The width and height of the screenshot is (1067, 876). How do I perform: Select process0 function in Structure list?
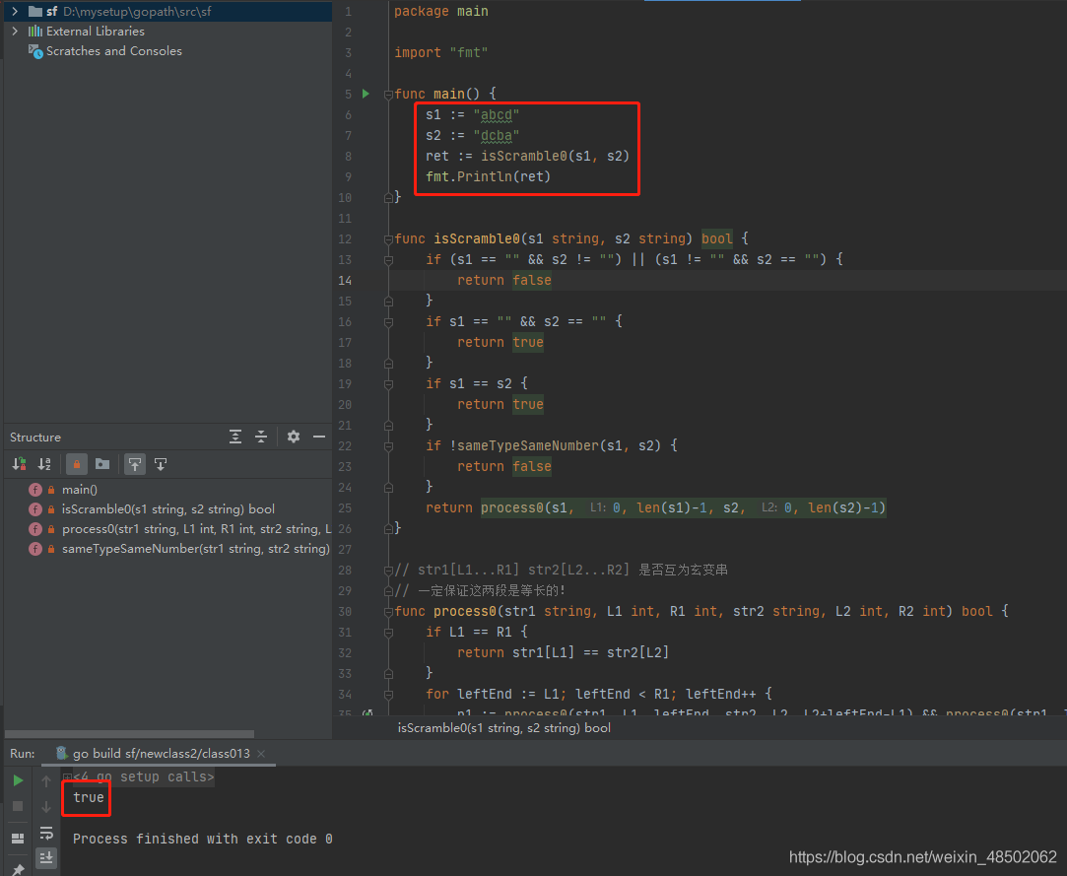(x=196, y=529)
